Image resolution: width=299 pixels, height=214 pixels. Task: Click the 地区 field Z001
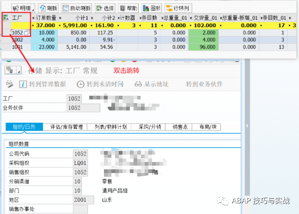[x=83, y=200]
